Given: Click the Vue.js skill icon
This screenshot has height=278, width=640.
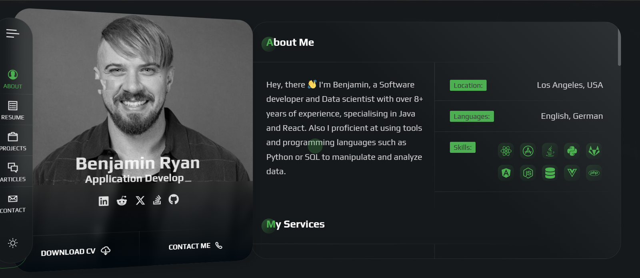Looking at the screenshot, I should tap(572, 173).
